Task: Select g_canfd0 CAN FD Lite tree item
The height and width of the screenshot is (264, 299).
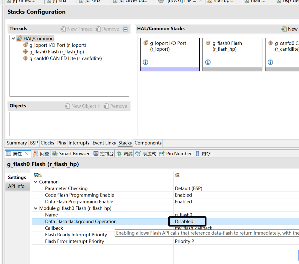Action: [65, 58]
